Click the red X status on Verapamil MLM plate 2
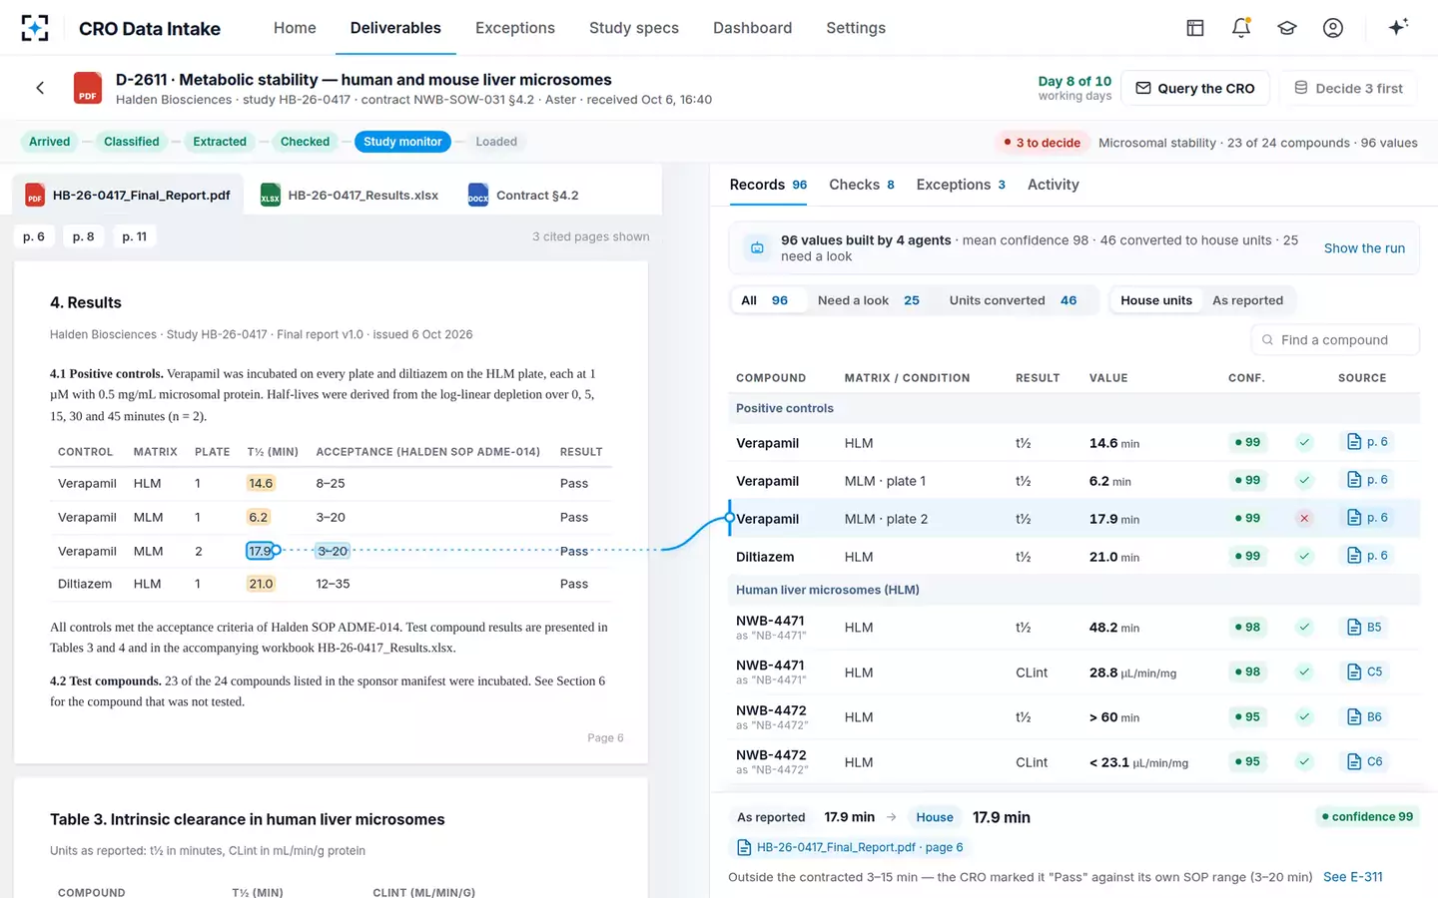Image resolution: width=1438 pixels, height=898 pixels. pyautogui.click(x=1304, y=518)
